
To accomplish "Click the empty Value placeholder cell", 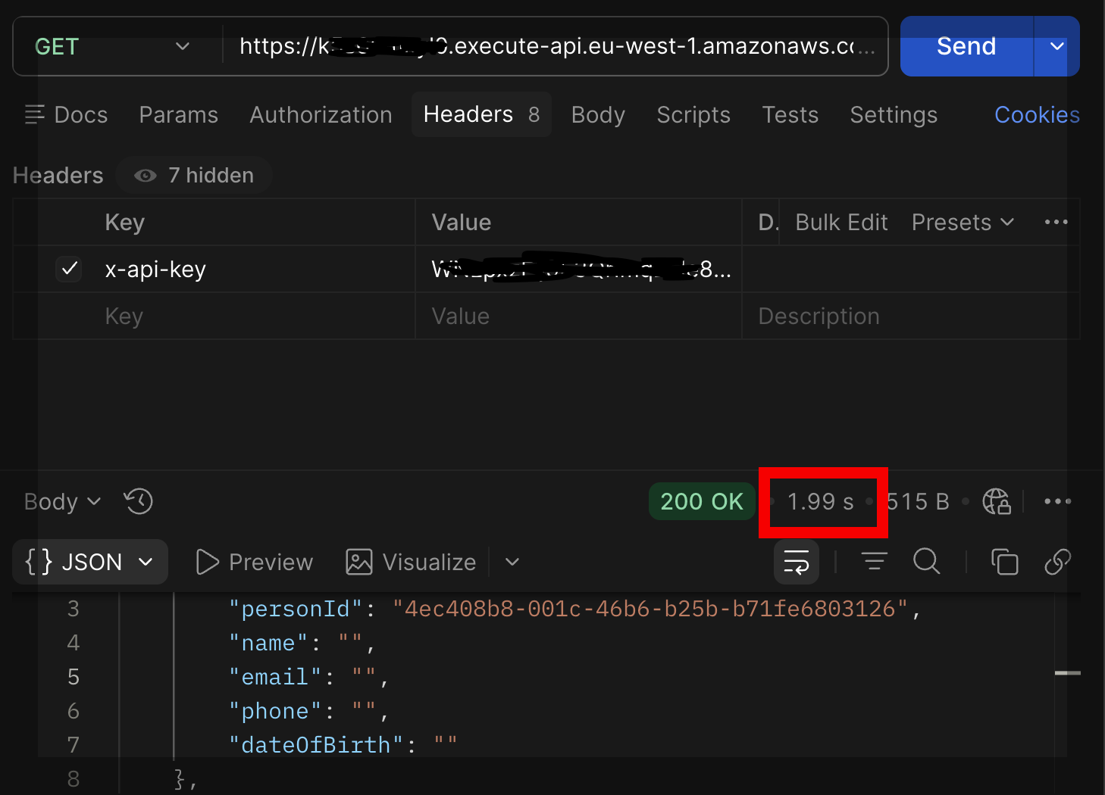I will 578,316.
